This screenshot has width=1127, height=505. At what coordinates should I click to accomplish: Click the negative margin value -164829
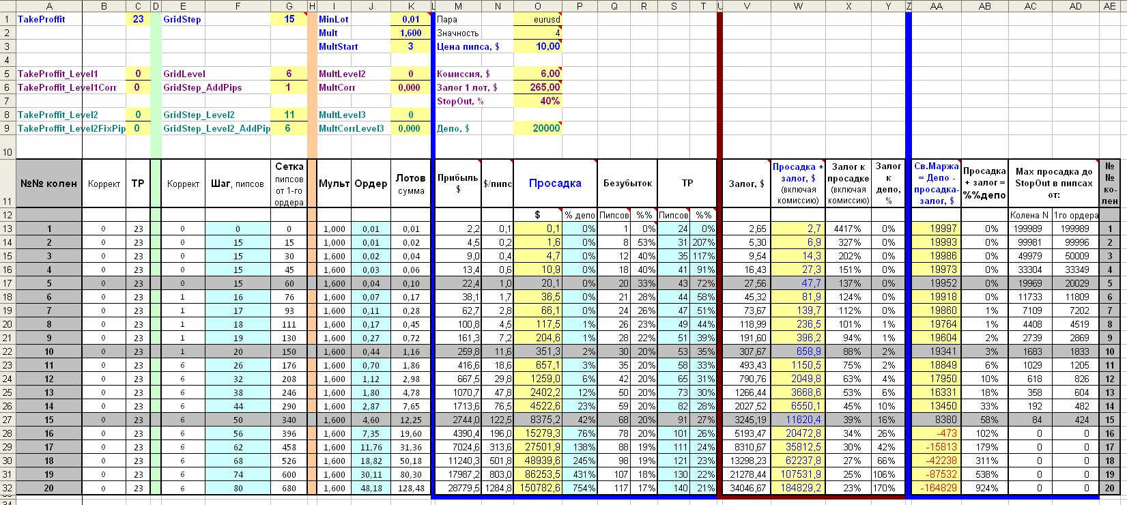[936, 488]
